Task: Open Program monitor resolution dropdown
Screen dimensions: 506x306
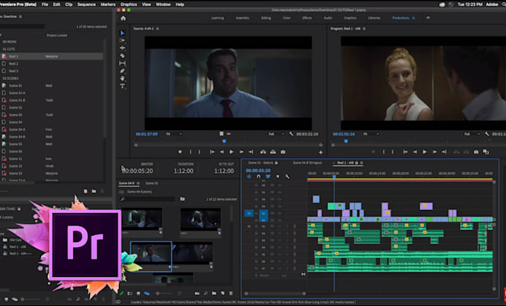Action: 471,134
